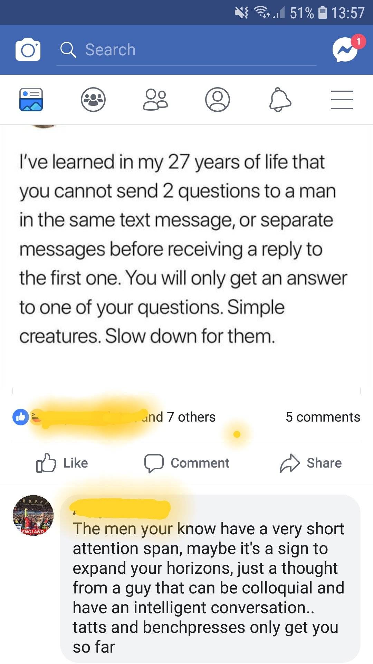Open the camera icon
373x664 pixels.
[x=28, y=50]
